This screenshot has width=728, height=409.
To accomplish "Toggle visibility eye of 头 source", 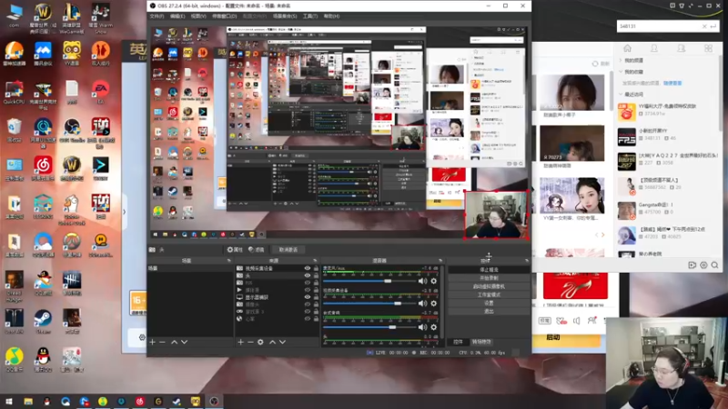I will (x=307, y=275).
